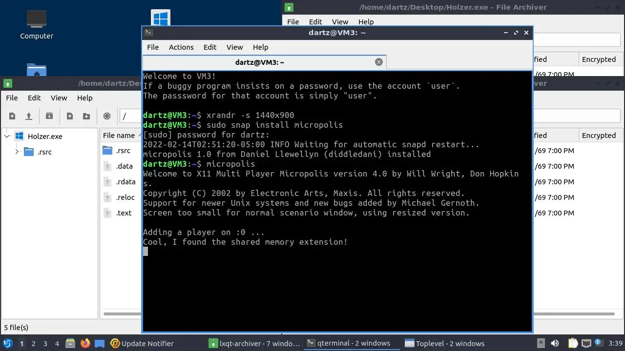Click the 'sudo snap install micropolis' terminal line

point(243,125)
